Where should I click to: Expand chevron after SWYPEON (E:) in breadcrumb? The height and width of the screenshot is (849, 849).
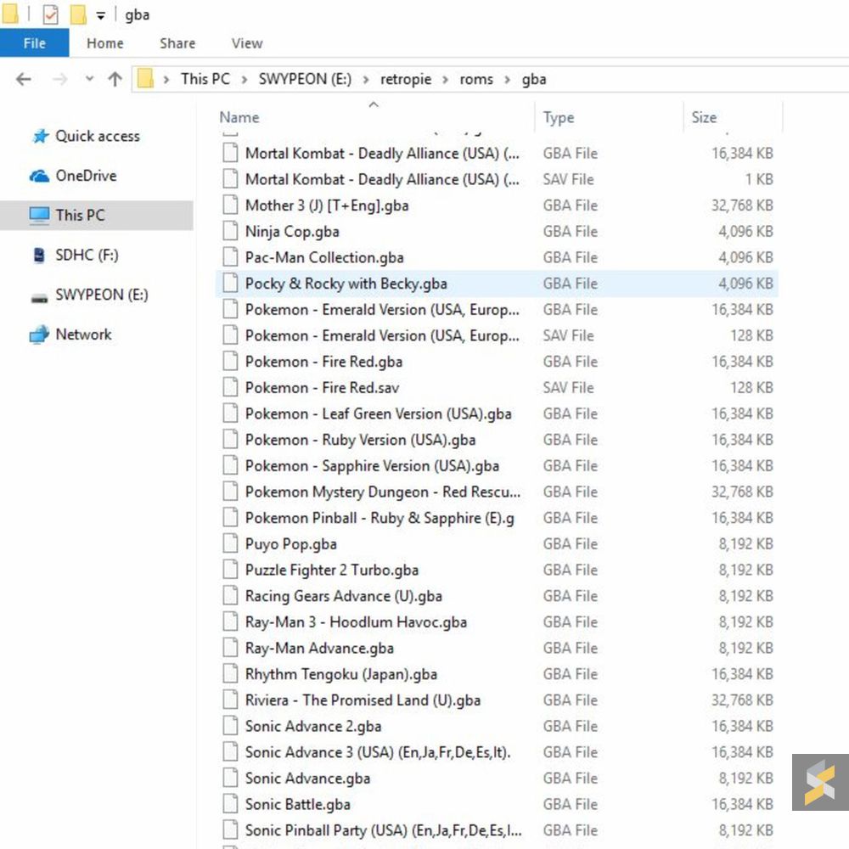[366, 80]
